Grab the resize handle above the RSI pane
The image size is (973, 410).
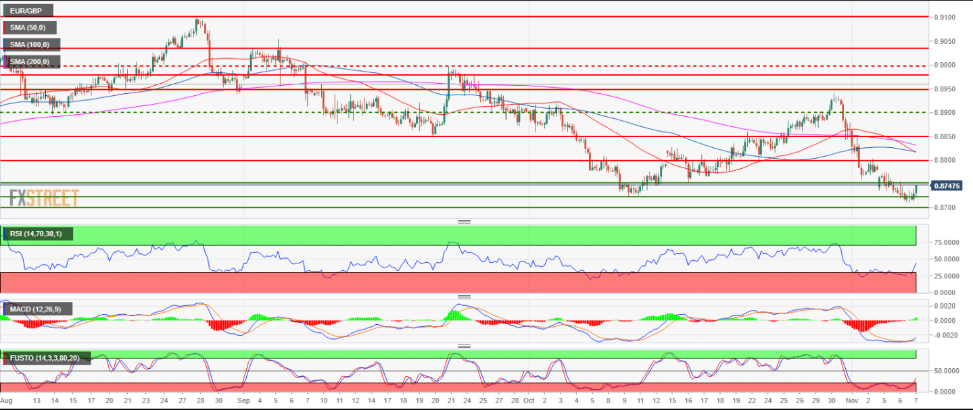[x=464, y=222]
